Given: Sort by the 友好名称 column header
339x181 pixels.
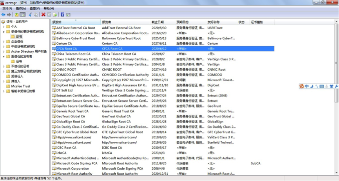Looking at the screenshot, I should pos(221,22).
